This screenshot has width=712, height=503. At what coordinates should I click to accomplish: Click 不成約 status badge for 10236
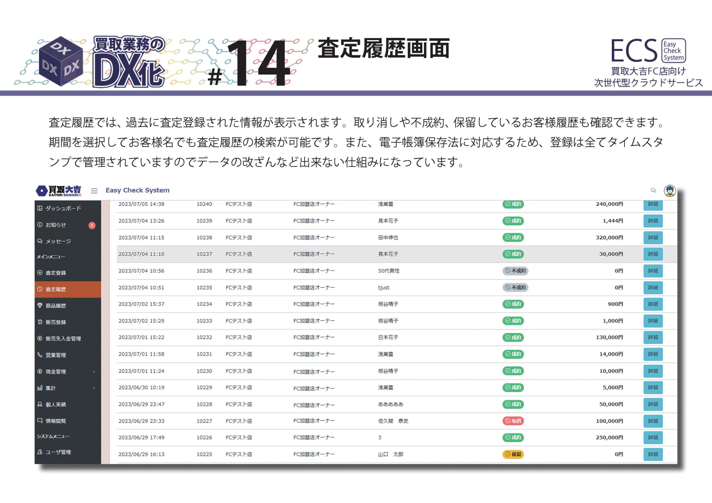tap(515, 271)
